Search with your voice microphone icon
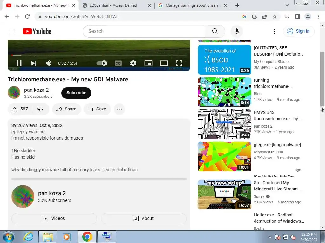This screenshot has height=243, width=325. (x=237, y=31)
